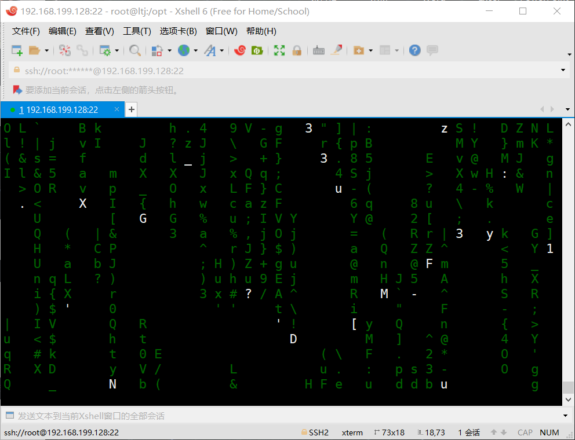Viewport: 575px width, 440px height.
Task: Open the address bar history dropdown
Action: (x=562, y=69)
